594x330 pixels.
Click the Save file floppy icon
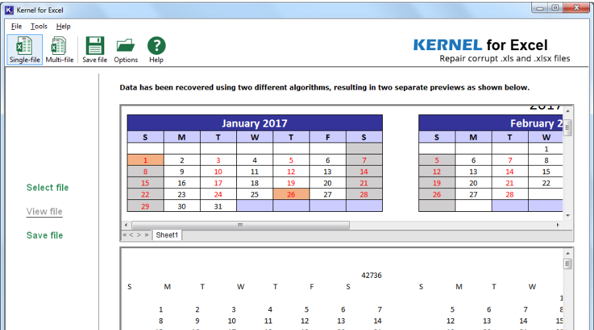[94, 49]
